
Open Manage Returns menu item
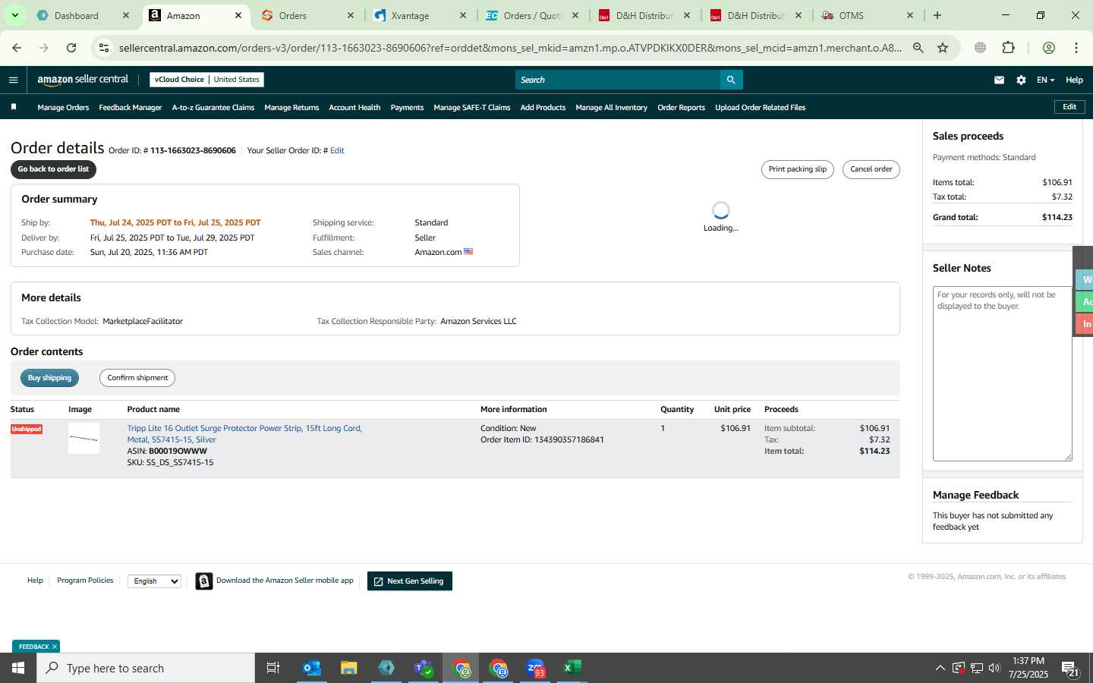(291, 108)
